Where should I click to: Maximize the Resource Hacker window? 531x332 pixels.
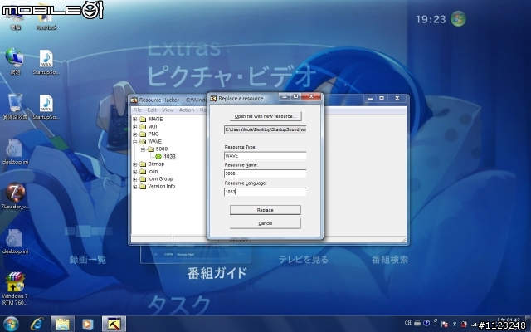coord(382,98)
